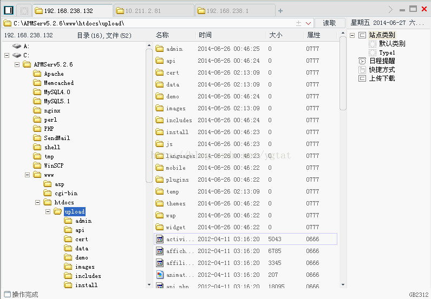
Task: Open 日程提醒 schedule reminder icon
Action: (x=362, y=61)
